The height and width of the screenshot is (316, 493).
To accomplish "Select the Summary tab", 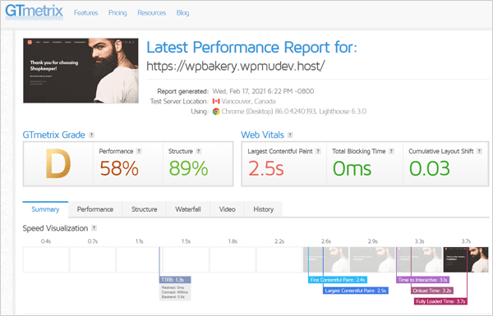I will [x=45, y=209].
